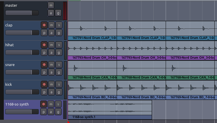Click the 1168-so synth gain fader
Screen dimensions: 217x123
point(22,112)
